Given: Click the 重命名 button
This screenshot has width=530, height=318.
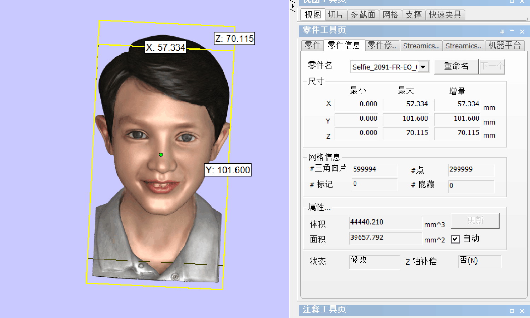Looking at the screenshot, I should pyautogui.click(x=456, y=66).
